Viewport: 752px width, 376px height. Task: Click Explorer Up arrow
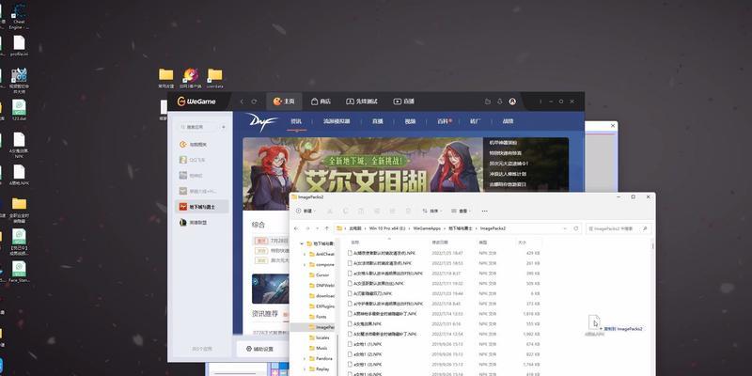tap(326, 228)
